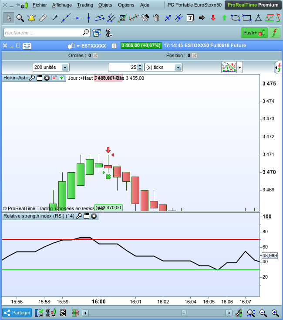Toggle Heikin-Ashi panel window icon

coord(39,78)
